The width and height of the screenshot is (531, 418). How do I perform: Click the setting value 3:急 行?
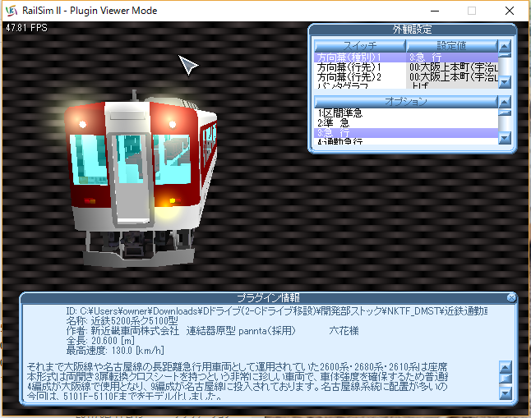coord(452,57)
